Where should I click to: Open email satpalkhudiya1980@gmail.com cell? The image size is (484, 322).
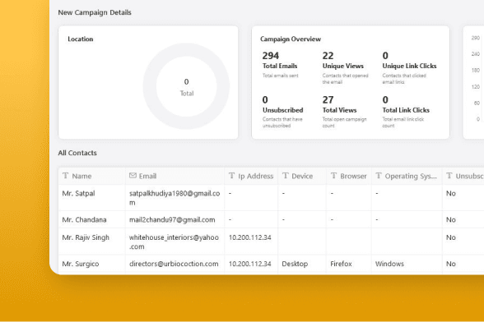pyautogui.click(x=175, y=198)
